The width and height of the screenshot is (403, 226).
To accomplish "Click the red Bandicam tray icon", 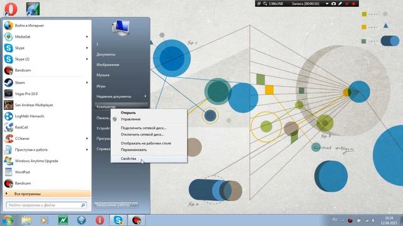I will [350, 220].
